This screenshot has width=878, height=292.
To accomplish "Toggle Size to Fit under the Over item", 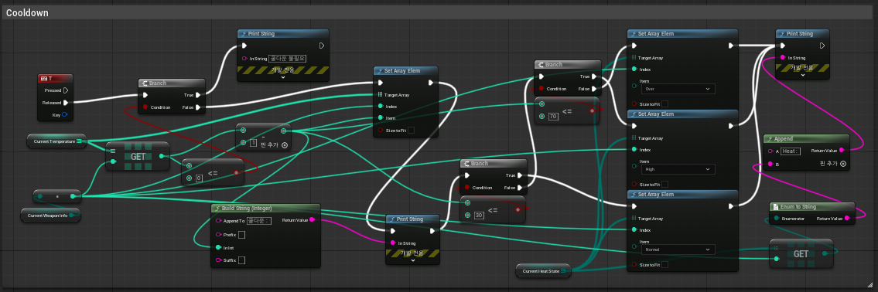I will (664, 104).
